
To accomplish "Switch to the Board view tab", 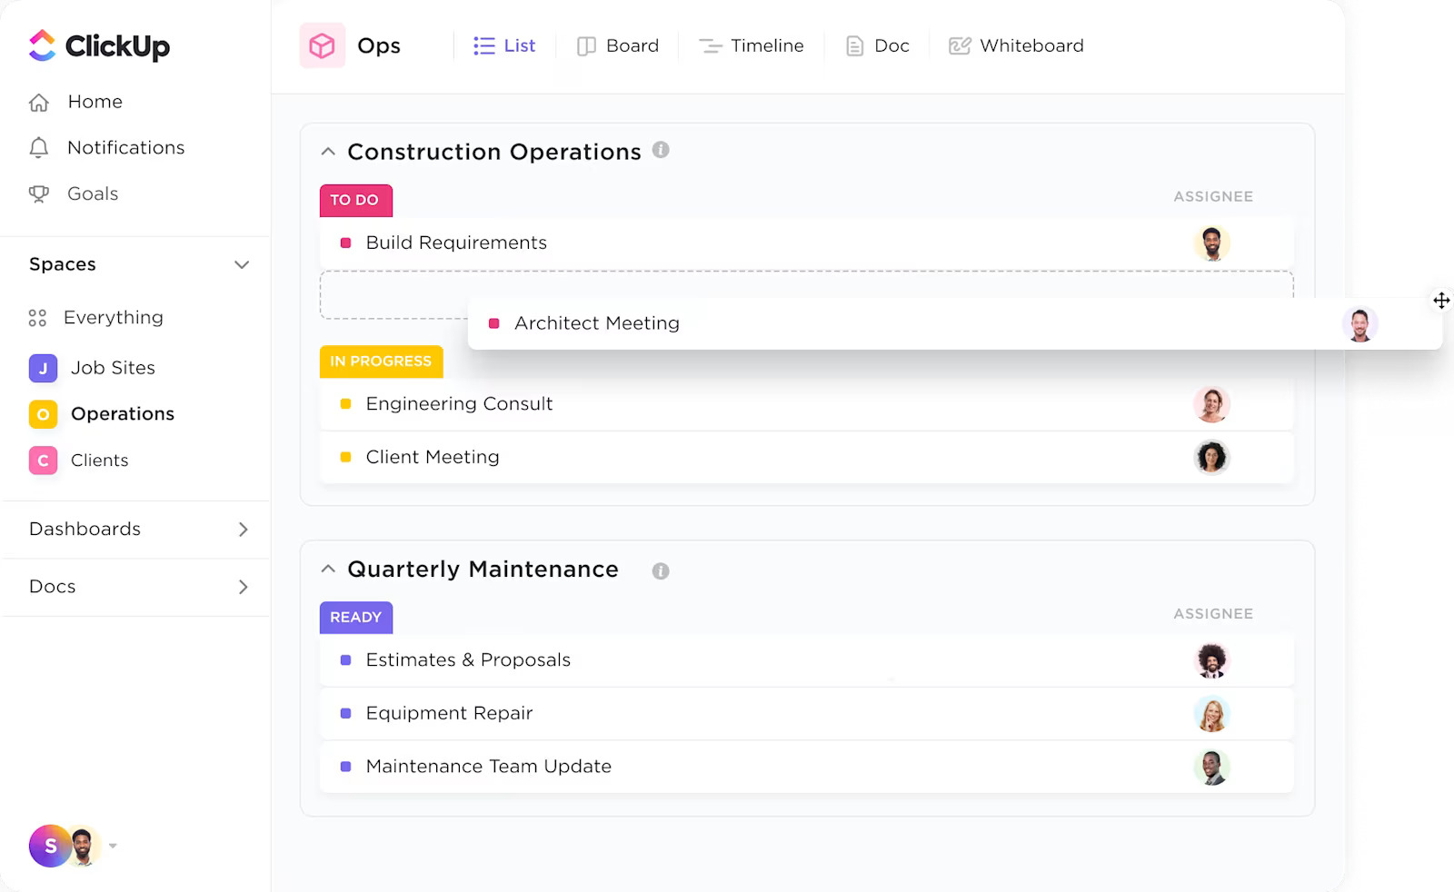I will pos(618,45).
